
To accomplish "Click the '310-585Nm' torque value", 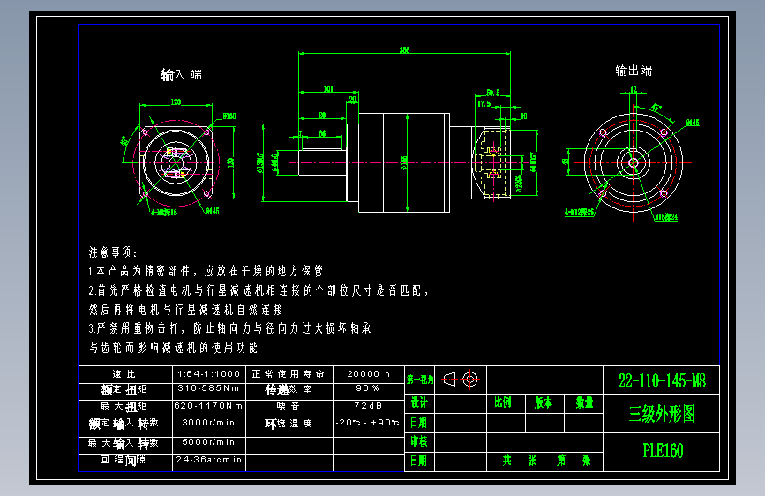I will click(208, 388).
